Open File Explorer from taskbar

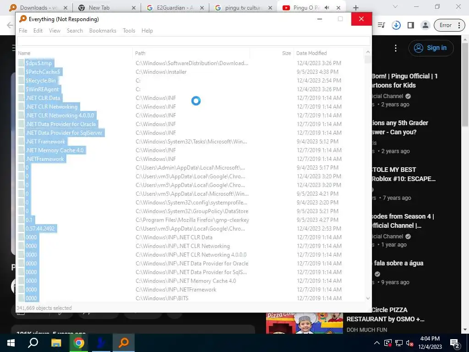(56, 343)
